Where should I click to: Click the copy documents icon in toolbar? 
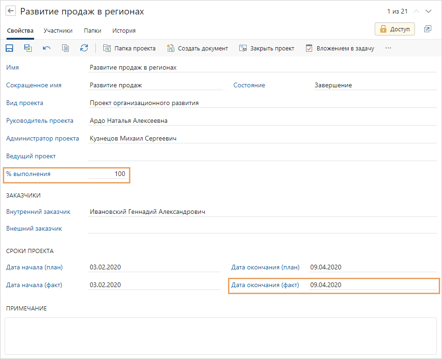click(x=65, y=48)
